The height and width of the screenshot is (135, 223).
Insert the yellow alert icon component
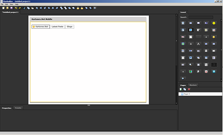214,23
